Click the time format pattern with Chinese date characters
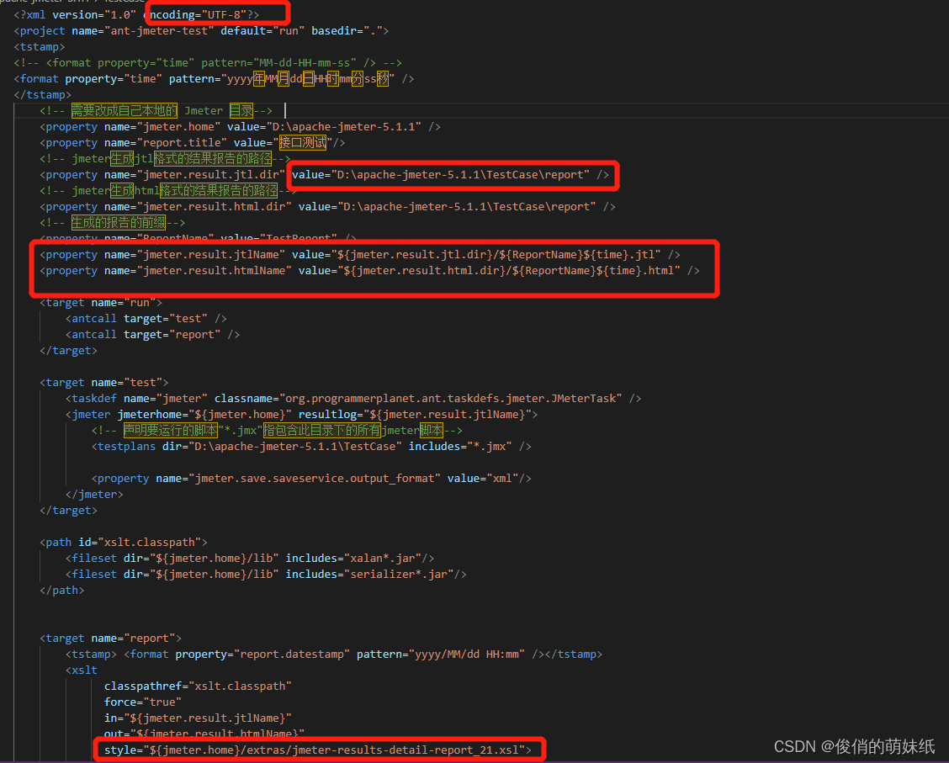The height and width of the screenshot is (763, 949). (308, 79)
